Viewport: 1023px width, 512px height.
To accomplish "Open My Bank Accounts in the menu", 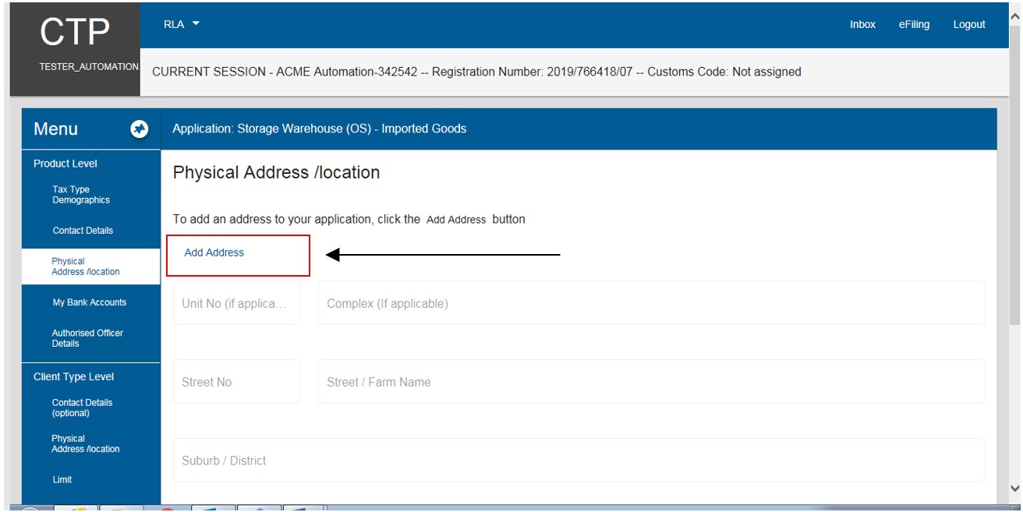I will [x=89, y=302].
